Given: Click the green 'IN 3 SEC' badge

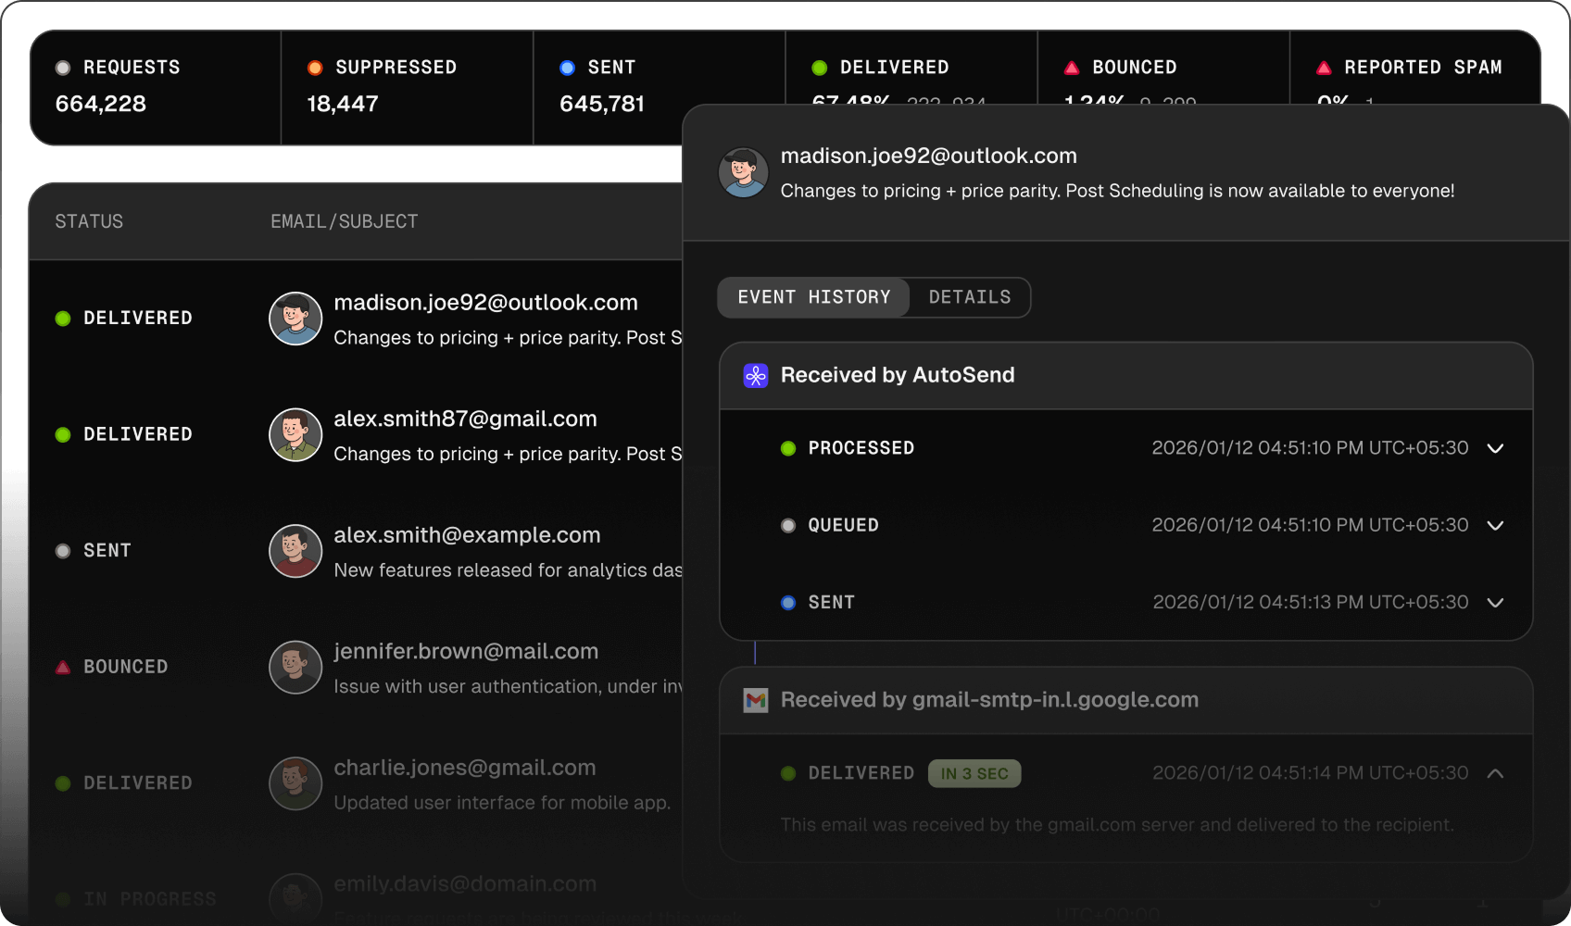Looking at the screenshot, I should point(974,773).
